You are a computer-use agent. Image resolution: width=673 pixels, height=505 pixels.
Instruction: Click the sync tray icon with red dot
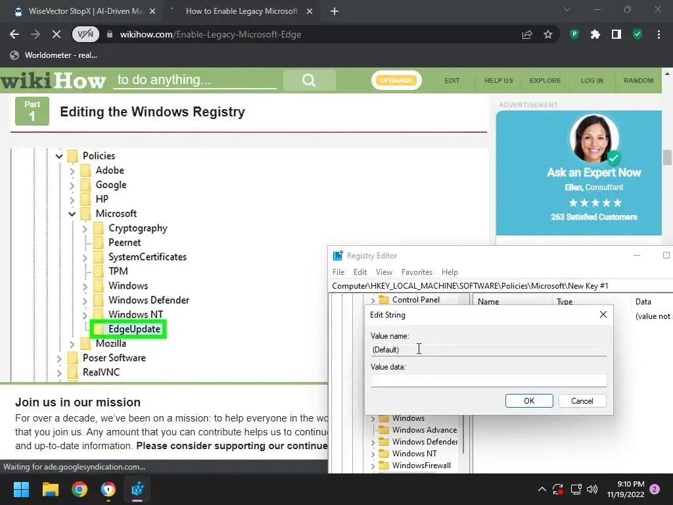pos(557,489)
